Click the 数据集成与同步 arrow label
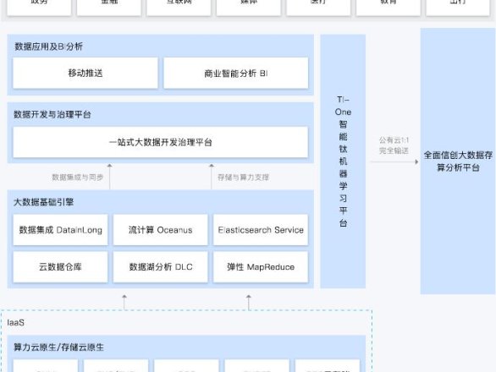Image resolution: width=496 pixels, height=372 pixels. [x=78, y=178]
